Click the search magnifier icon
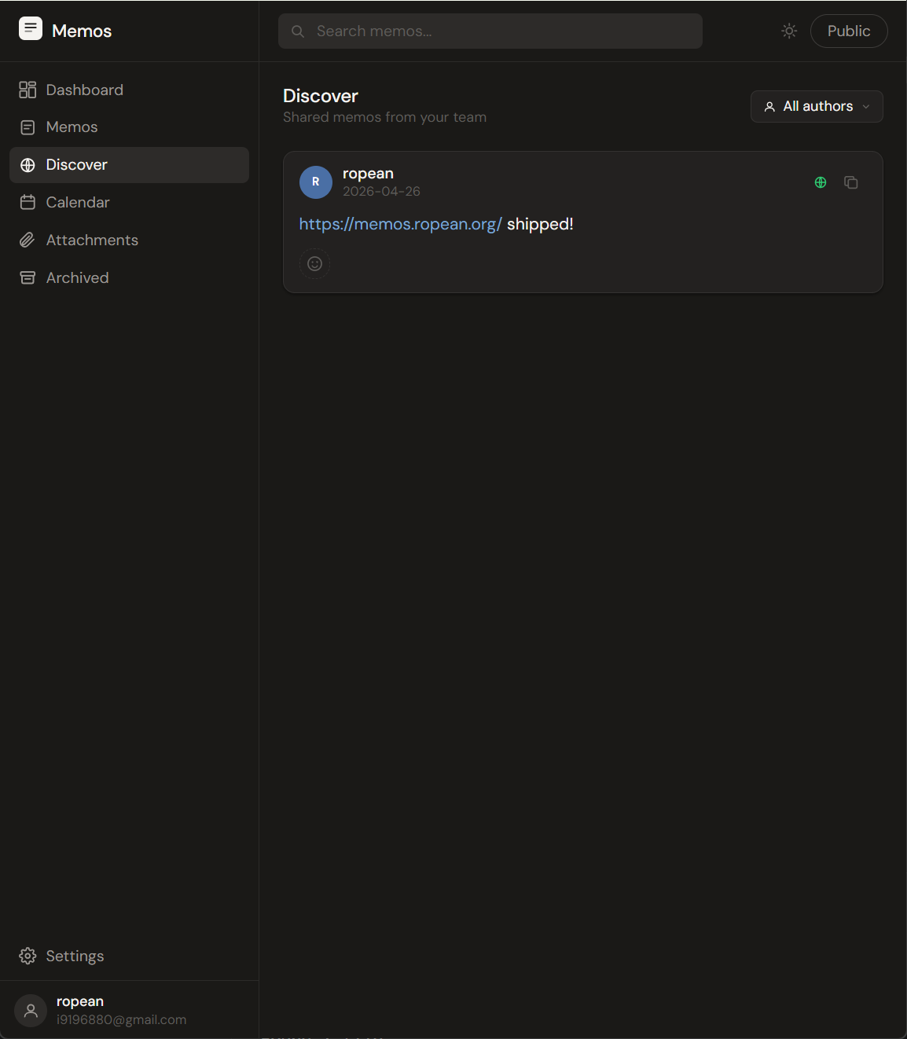This screenshot has height=1039, width=907. tap(298, 31)
